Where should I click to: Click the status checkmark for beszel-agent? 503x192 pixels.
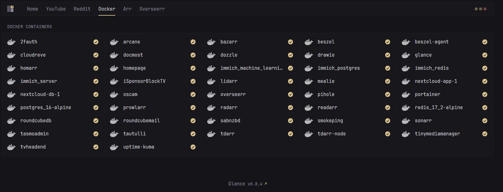pos(485,42)
